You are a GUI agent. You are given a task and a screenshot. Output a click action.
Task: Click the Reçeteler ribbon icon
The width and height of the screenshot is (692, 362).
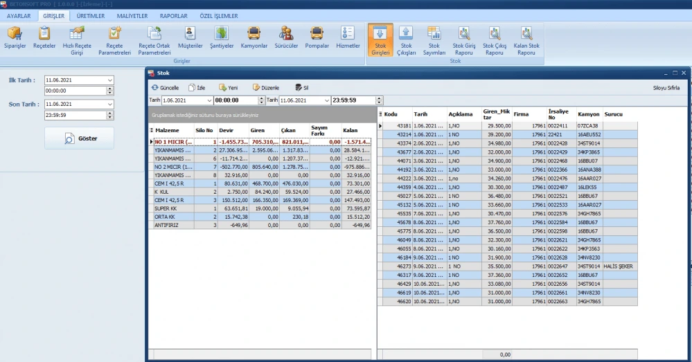(45, 39)
